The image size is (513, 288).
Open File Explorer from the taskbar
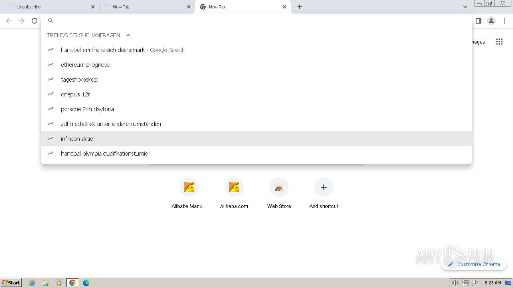click(x=45, y=283)
